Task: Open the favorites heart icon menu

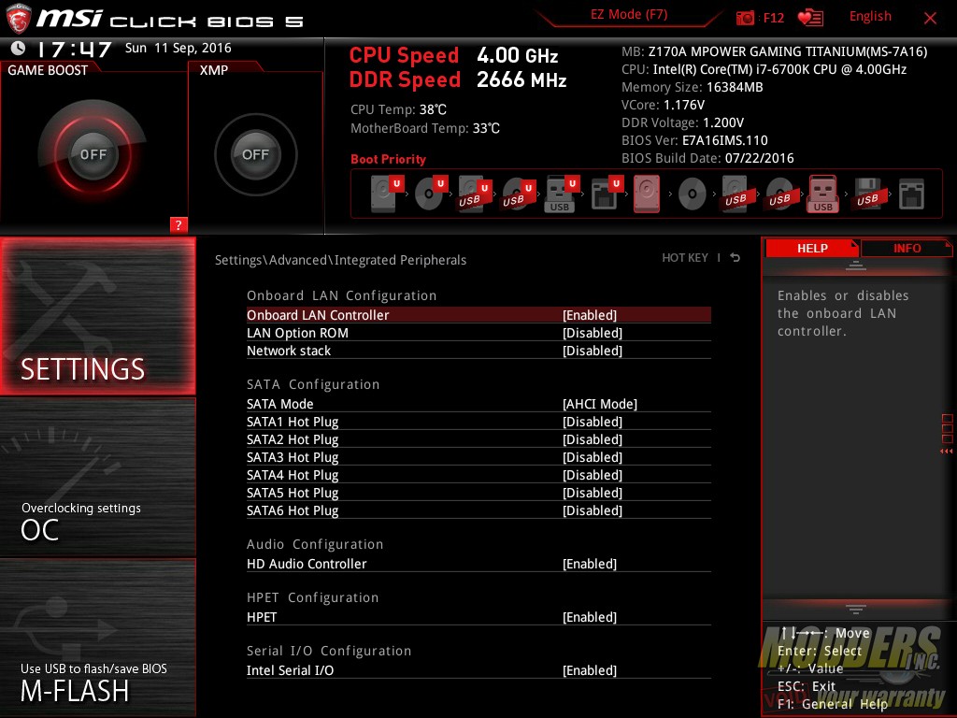Action: click(x=810, y=18)
